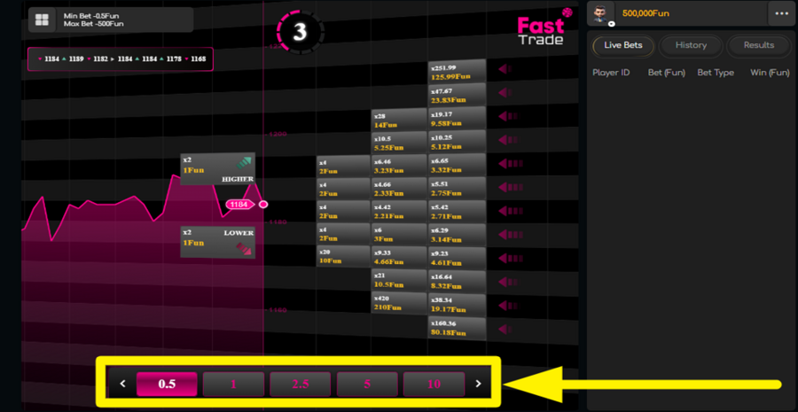Click the arrow icon beside x5.51 tile
The image size is (798, 412).
pos(511,187)
